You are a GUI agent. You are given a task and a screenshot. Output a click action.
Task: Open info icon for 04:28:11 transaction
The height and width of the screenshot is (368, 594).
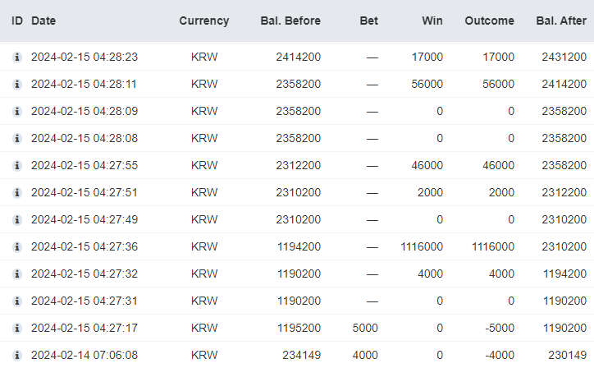(x=16, y=85)
